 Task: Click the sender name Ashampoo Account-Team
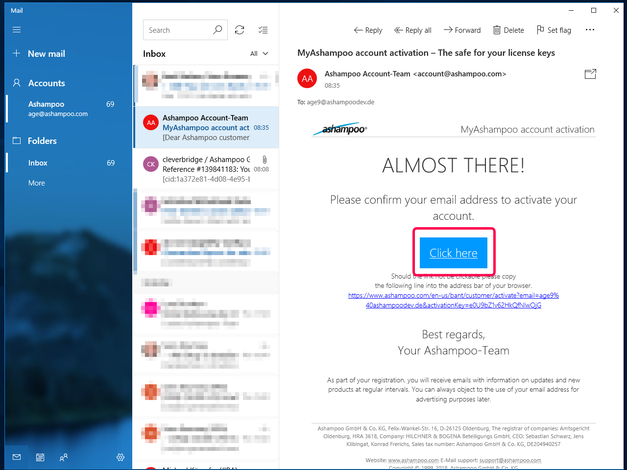tap(367, 74)
